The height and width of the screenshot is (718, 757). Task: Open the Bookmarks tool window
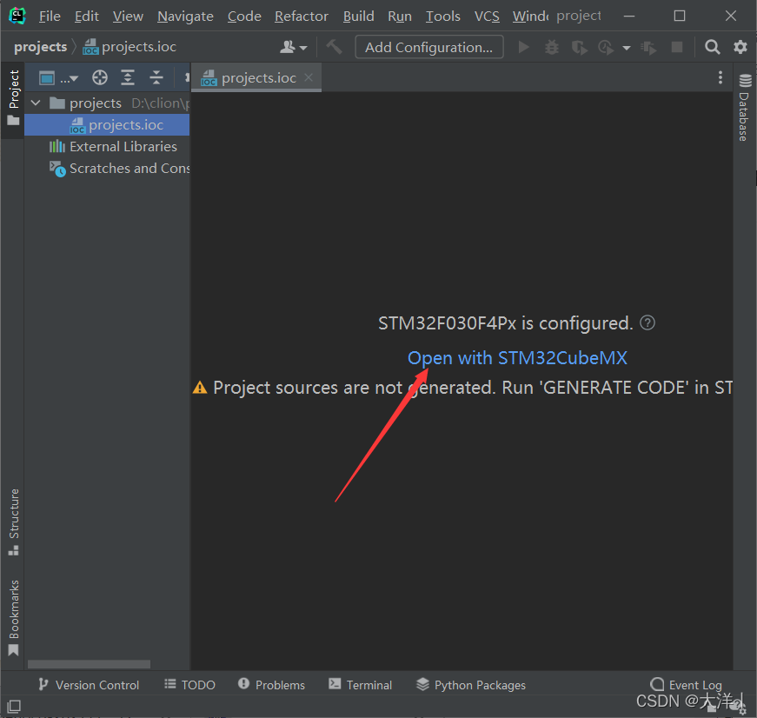click(x=14, y=618)
